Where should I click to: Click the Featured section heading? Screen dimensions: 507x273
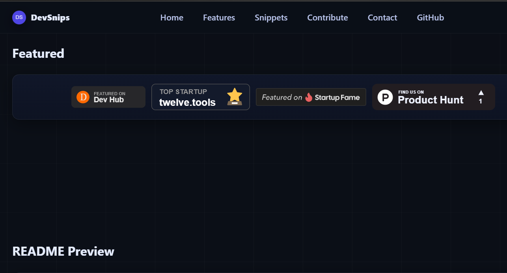[38, 53]
